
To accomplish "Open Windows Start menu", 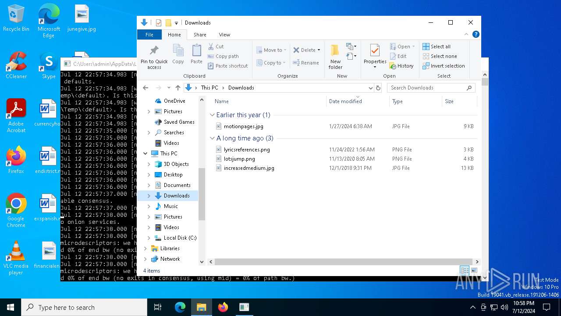I will pyautogui.click(x=11, y=307).
